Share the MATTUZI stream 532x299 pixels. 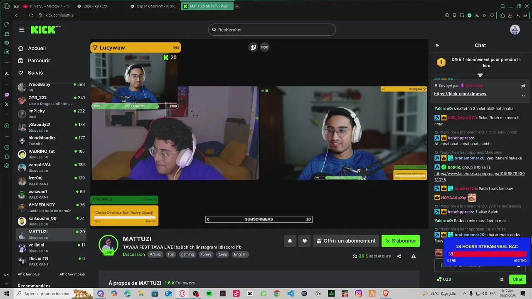coord(399,256)
